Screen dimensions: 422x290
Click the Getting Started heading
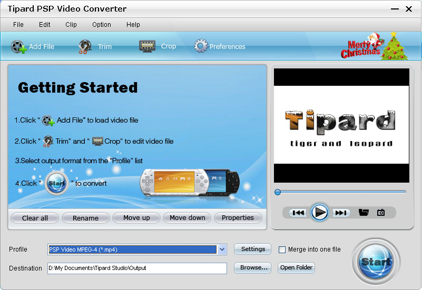(x=78, y=88)
